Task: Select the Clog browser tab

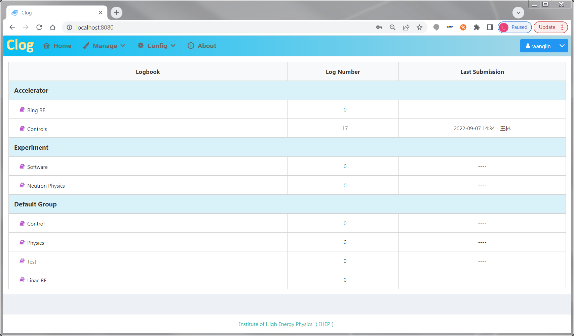Action: tap(56, 12)
